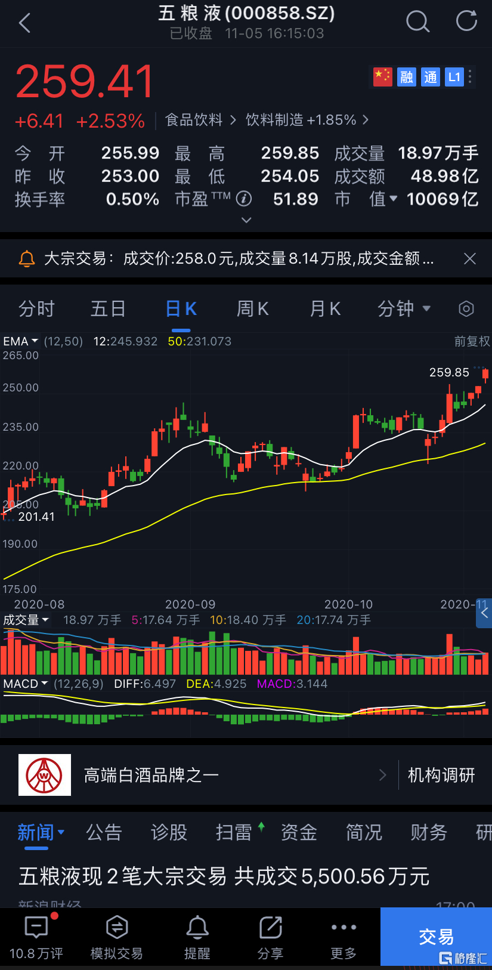Open the EMA indicator dropdown
Image resolution: width=492 pixels, height=970 pixels.
tap(21, 341)
